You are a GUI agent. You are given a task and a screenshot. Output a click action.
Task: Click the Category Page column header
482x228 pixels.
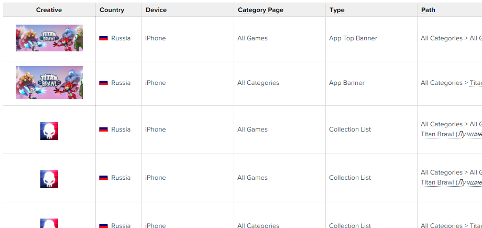pyautogui.click(x=260, y=10)
